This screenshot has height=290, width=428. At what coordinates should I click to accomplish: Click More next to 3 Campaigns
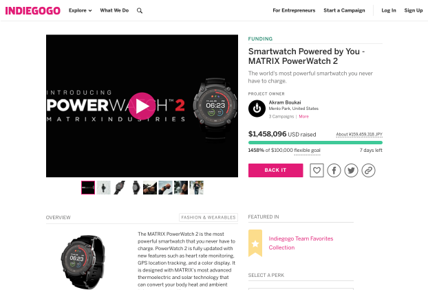coord(304,116)
